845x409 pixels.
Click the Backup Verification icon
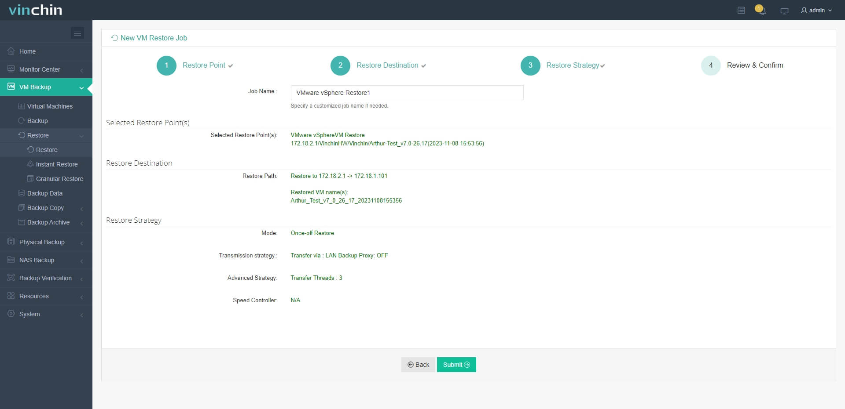pyautogui.click(x=11, y=278)
